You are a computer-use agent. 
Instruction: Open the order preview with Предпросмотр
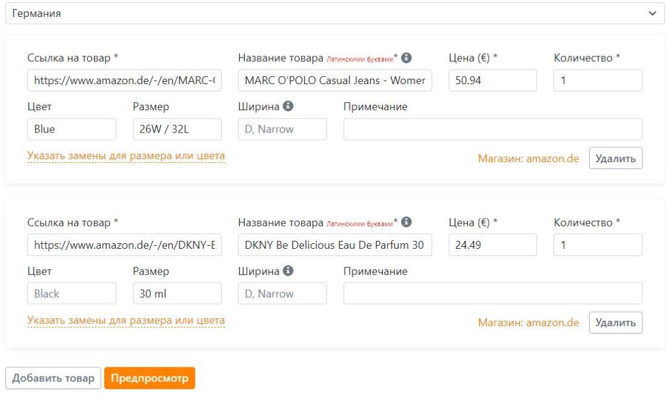(150, 378)
